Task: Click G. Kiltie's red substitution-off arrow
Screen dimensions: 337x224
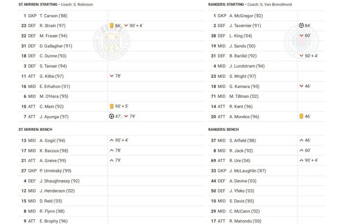Action: click(x=111, y=76)
